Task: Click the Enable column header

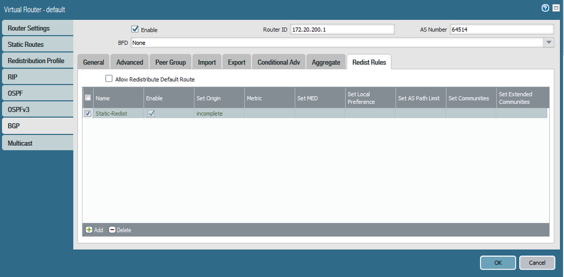Action: 169,98
